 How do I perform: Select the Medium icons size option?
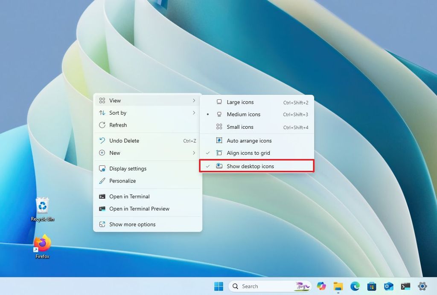click(x=244, y=114)
